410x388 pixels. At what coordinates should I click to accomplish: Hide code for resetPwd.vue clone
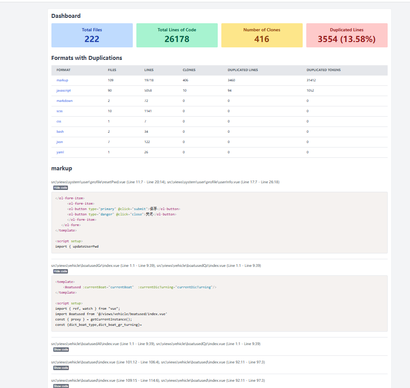click(x=61, y=188)
